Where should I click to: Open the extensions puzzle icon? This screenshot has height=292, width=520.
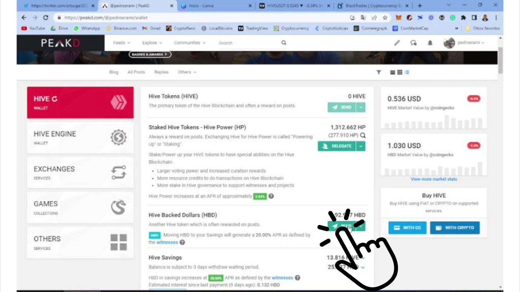point(463,18)
